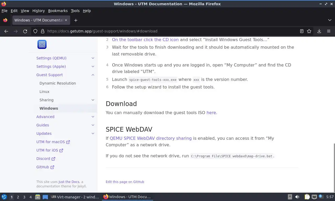Open the File menu
This screenshot has width=335, height=201.
[x=4, y=11]
